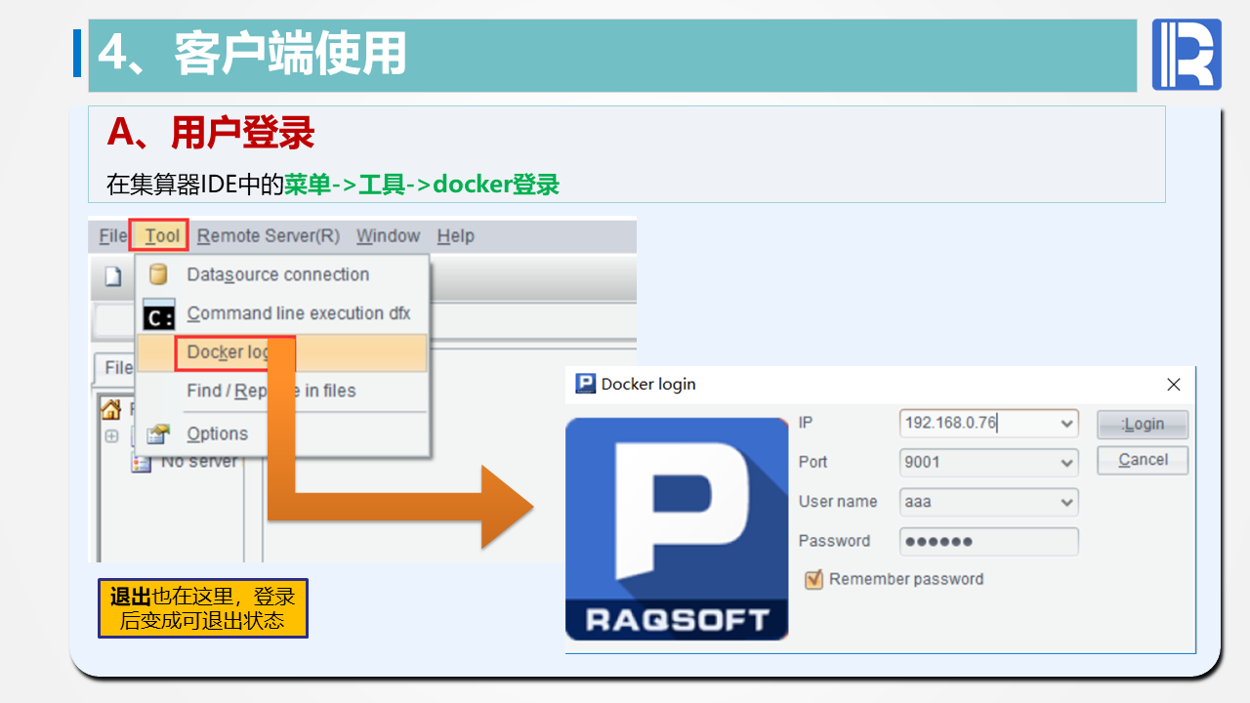Open the IP dropdown arrow
The image size is (1250, 703).
click(x=1067, y=424)
